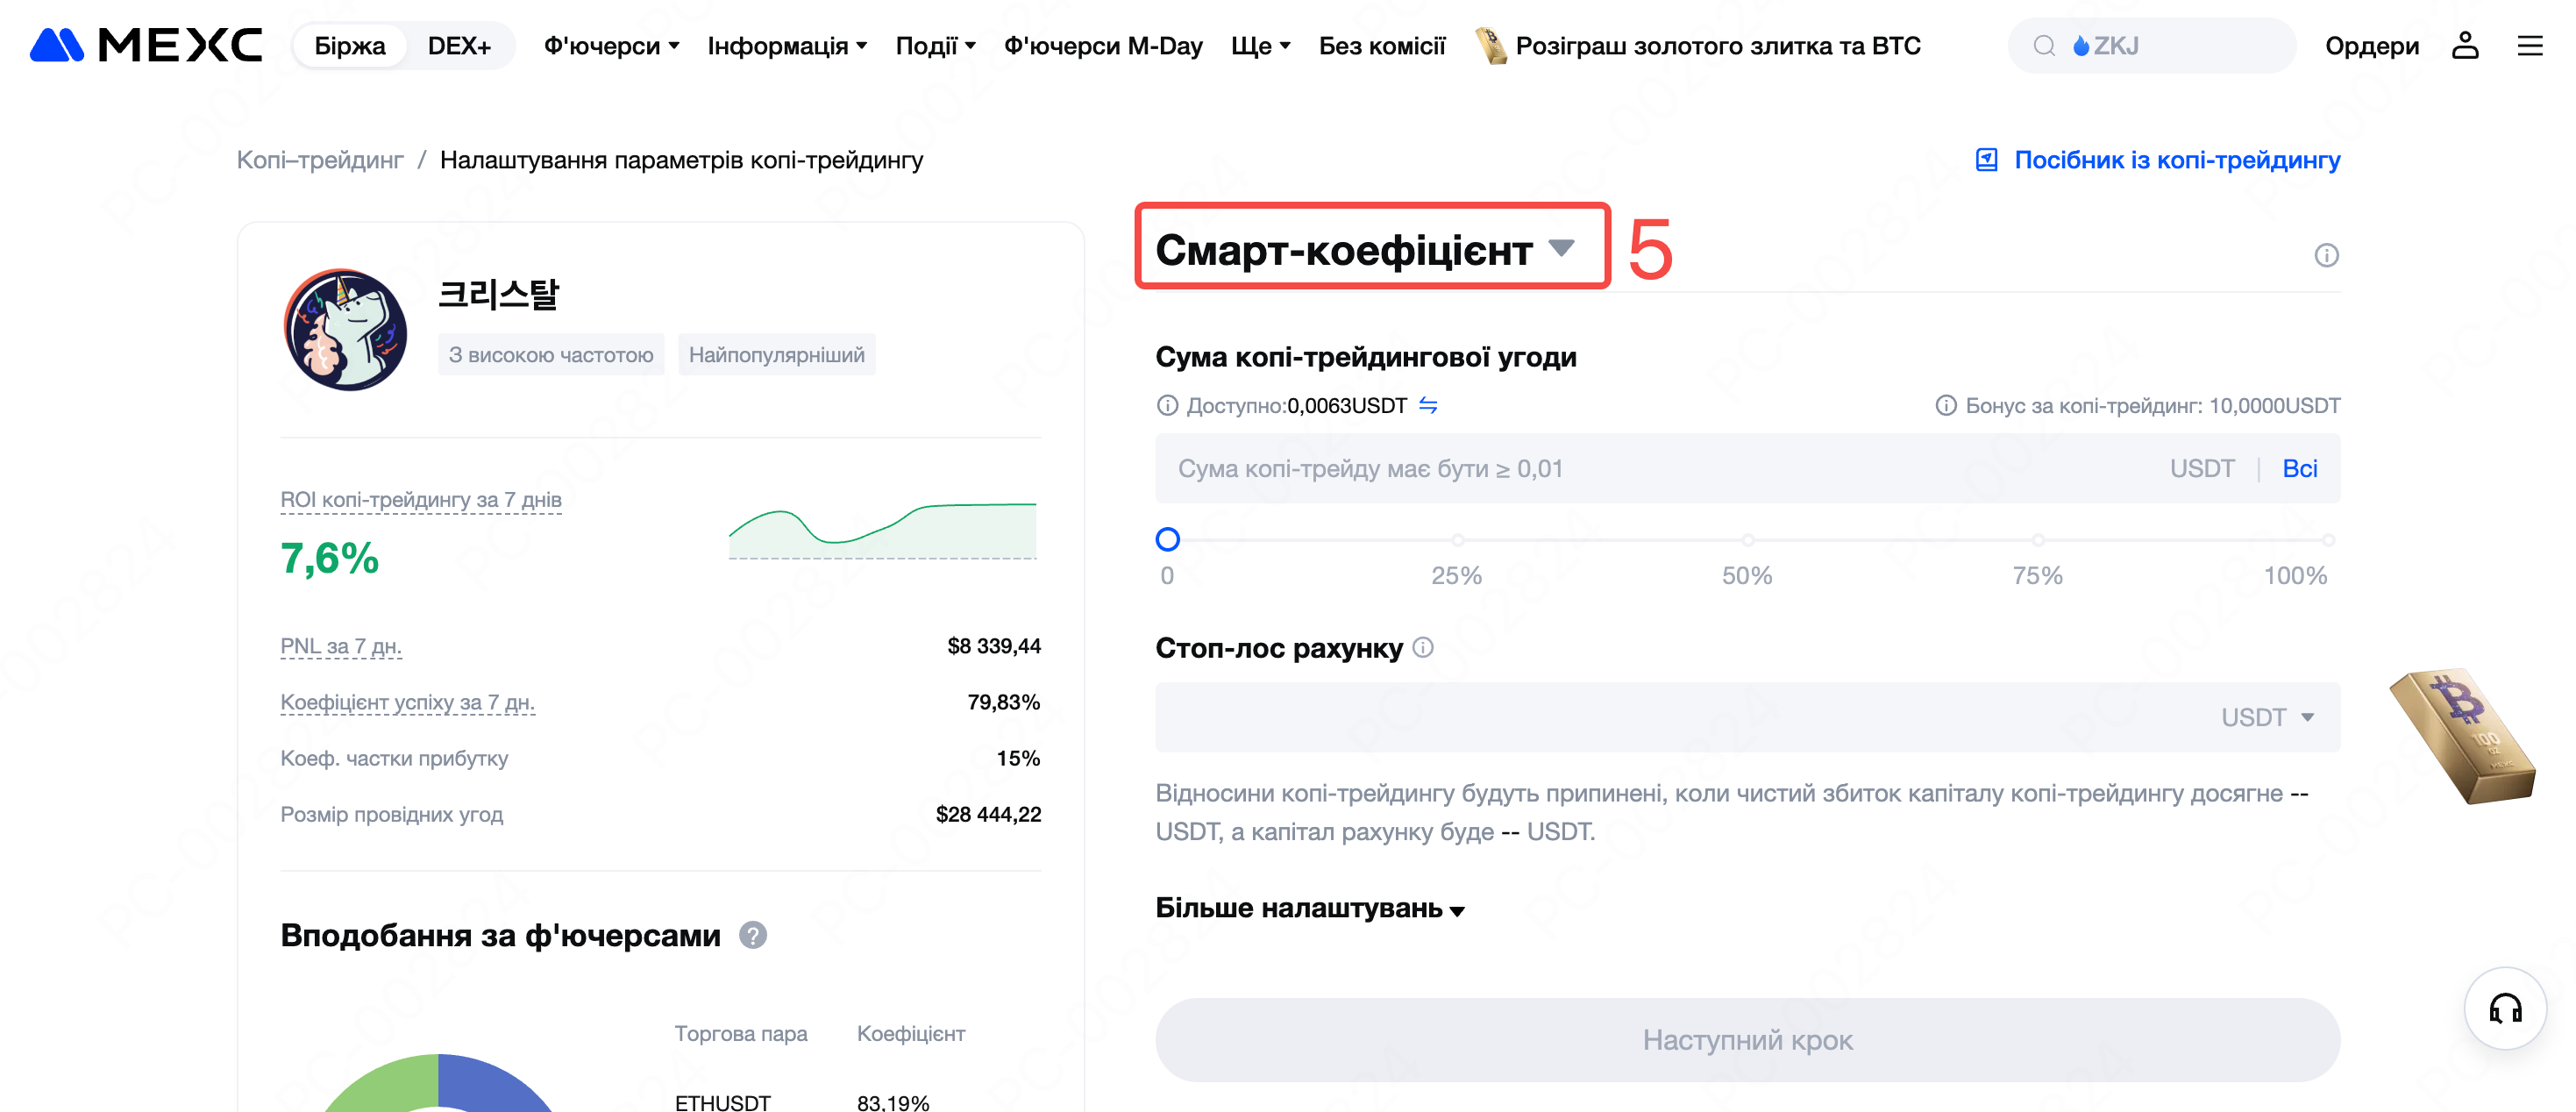2576x1112 pixels.
Task: Open the Інформація dropdown menu
Action: click(787, 45)
